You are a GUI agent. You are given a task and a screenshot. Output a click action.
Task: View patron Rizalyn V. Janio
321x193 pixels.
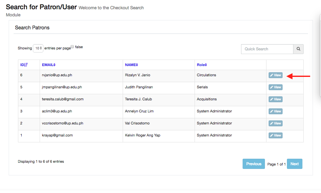pyautogui.click(x=275, y=75)
